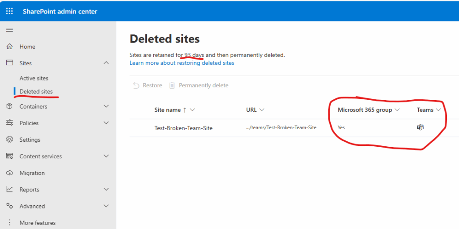This screenshot has width=459, height=229.
Task: Click the Containers cube icon
Action: pyautogui.click(x=10, y=106)
